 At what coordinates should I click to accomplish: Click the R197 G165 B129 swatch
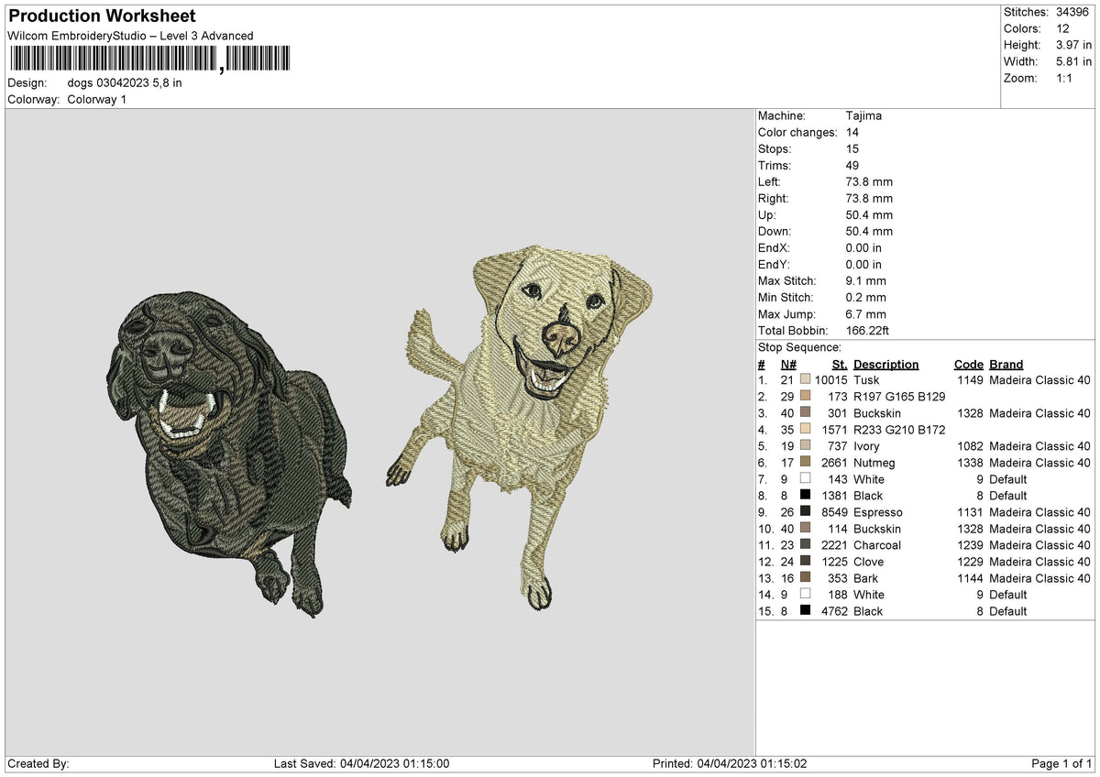[805, 396]
